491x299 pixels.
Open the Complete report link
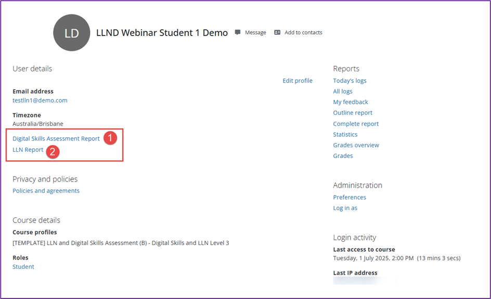point(356,124)
